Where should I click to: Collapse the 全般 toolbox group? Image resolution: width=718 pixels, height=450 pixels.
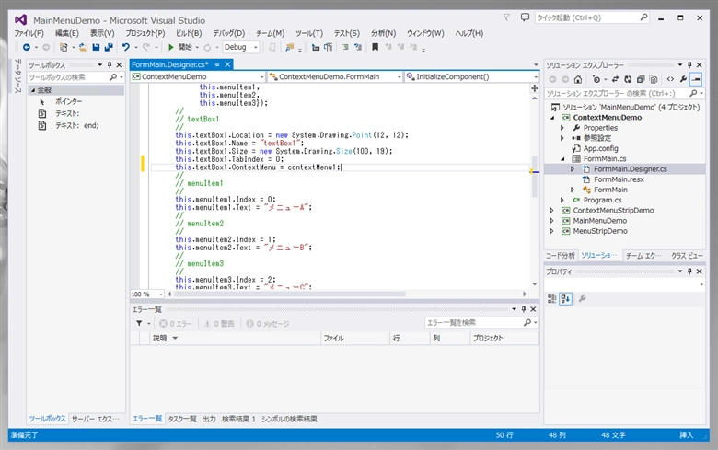coord(33,90)
